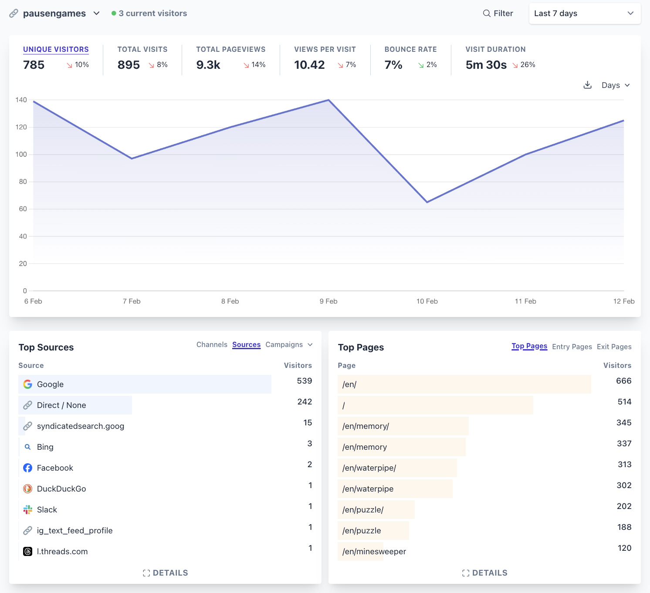The width and height of the screenshot is (650, 593).
Task: Click the syndicatedsearch.goog link icon
Action: click(x=28, y=426)
